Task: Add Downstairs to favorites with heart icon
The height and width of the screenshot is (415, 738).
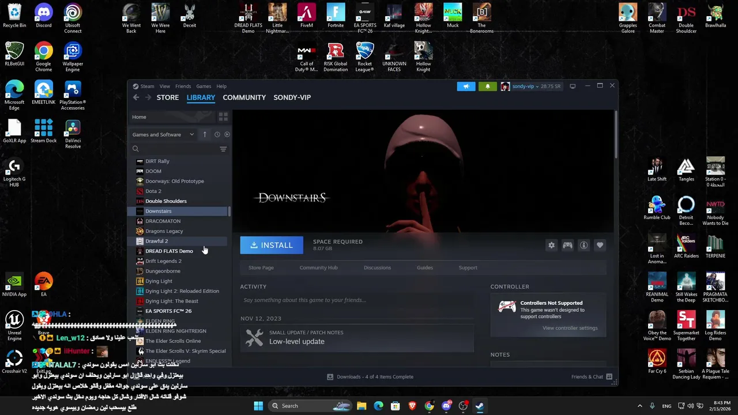Action: point(600,246)
